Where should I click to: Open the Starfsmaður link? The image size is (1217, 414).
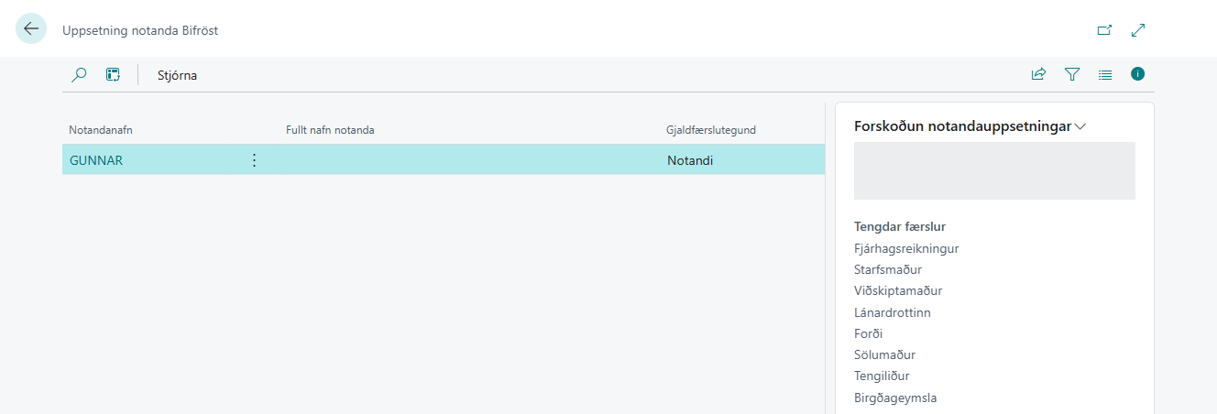[x=888, y=269]
